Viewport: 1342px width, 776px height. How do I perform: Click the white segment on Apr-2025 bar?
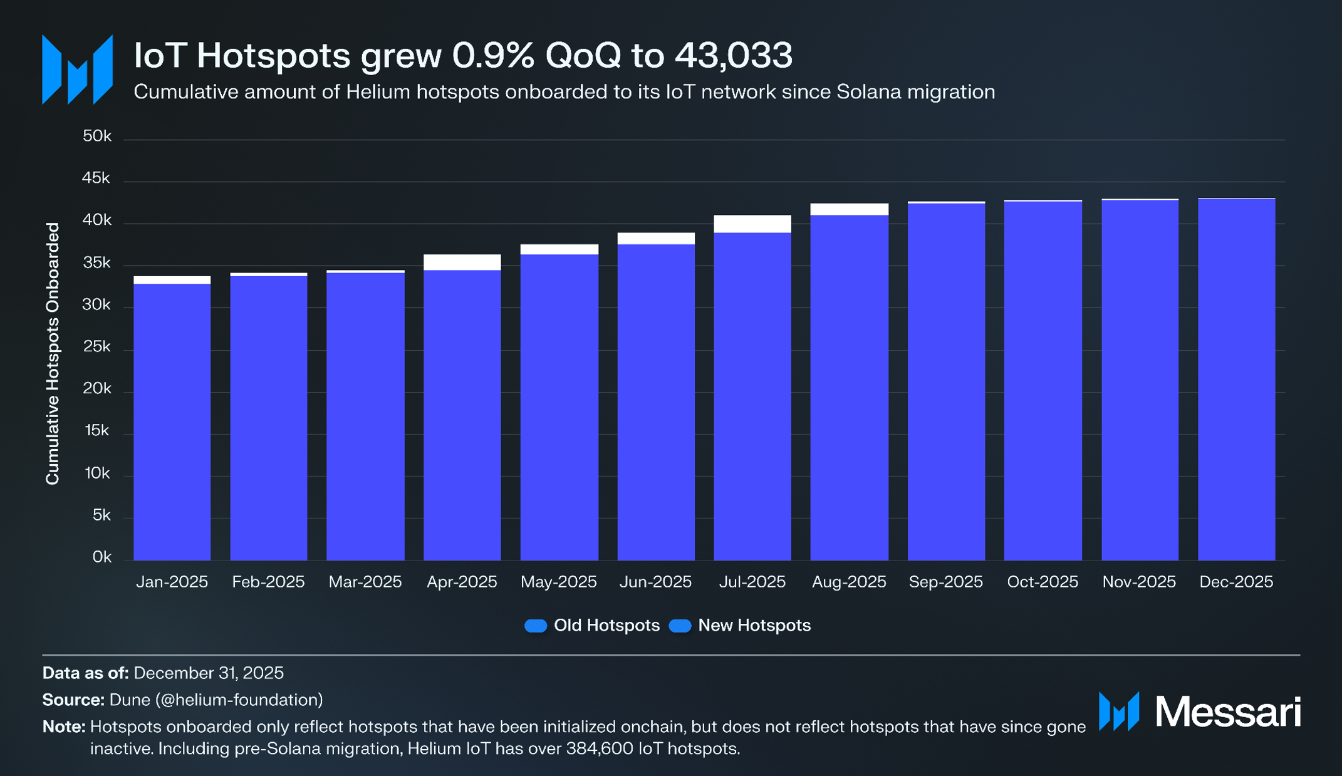tap(462, 262)
